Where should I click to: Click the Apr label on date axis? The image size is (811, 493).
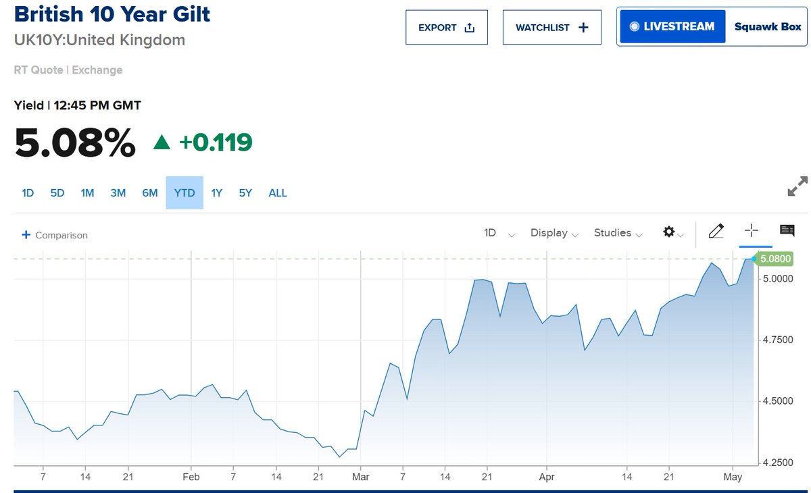[546, 477]
